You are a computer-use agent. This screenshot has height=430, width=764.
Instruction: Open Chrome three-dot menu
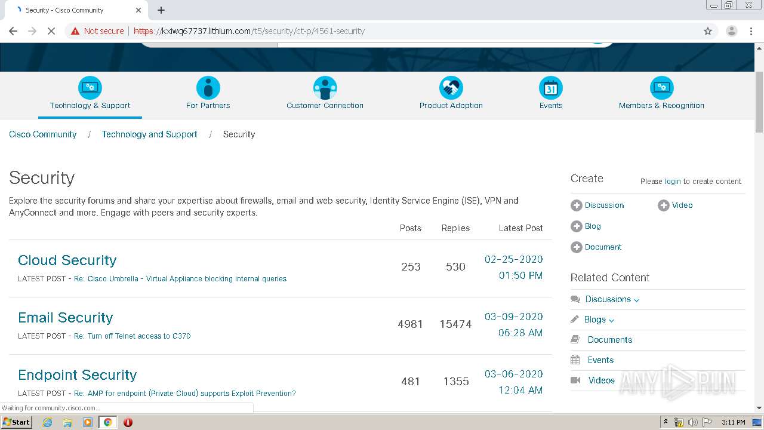tap(751, 31)
